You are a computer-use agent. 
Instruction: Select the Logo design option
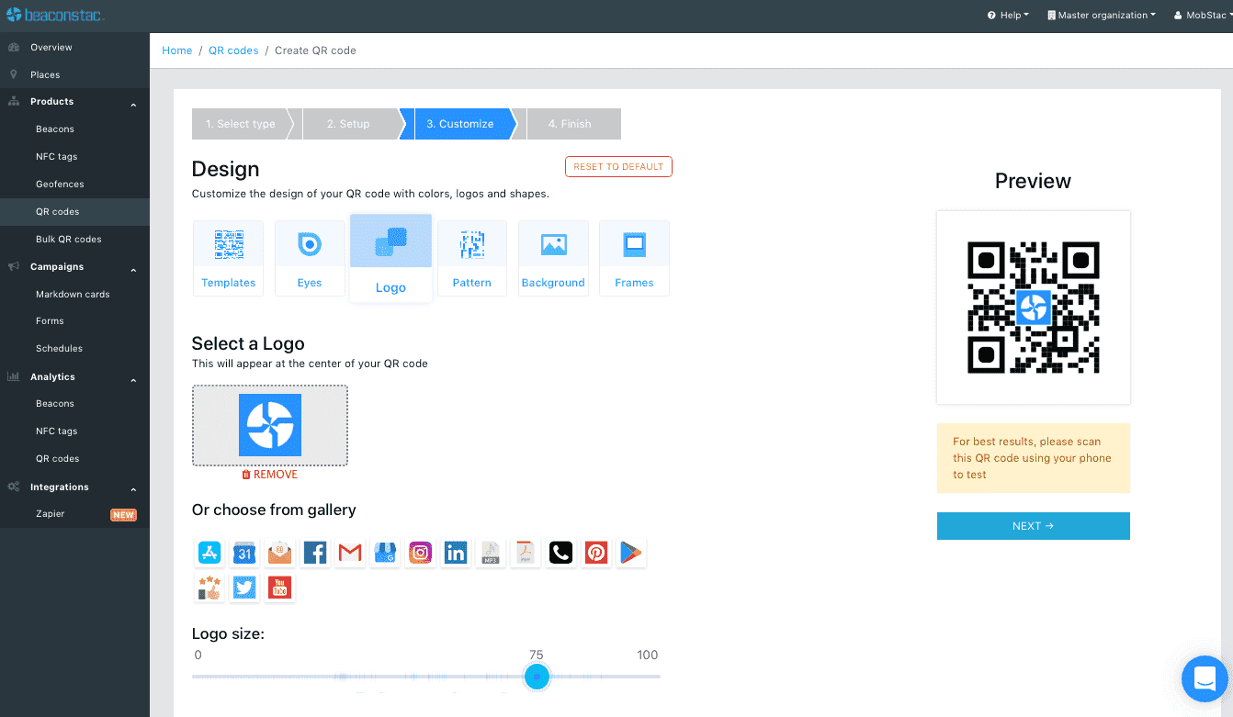tap(390, 257)
